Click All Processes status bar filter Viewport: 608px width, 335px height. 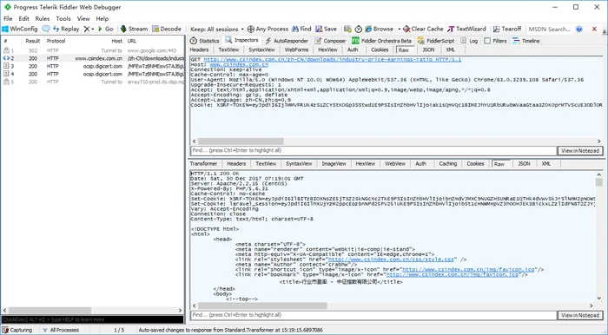61,330
